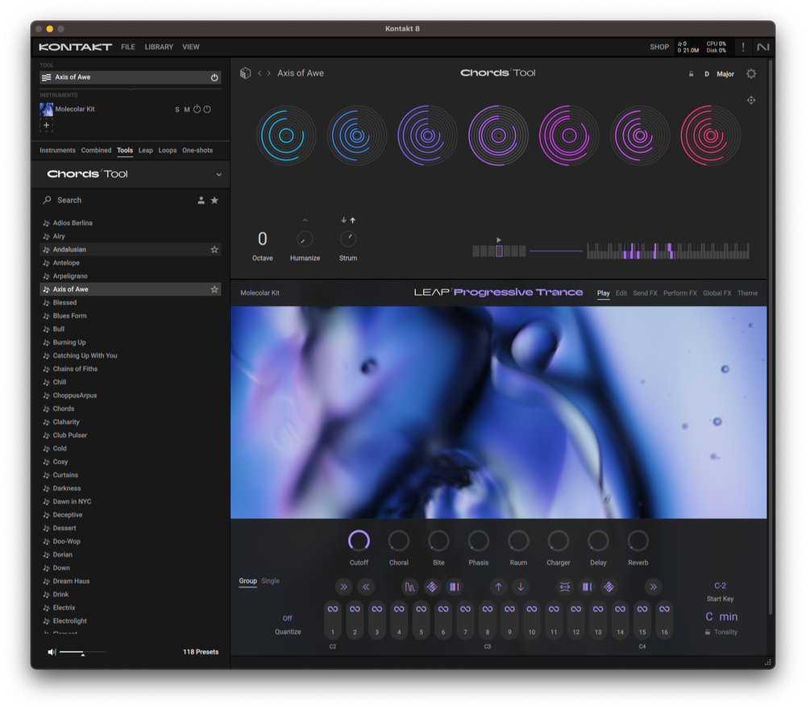The width and height of the screenshot is (806, 710).
Task: Shift the pattern up with the arrow icon
Action: point(497,587)
